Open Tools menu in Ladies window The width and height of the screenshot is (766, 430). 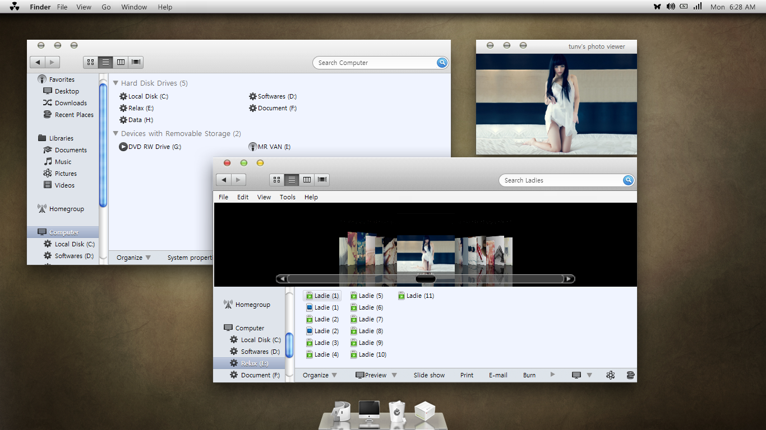(288, 197)
